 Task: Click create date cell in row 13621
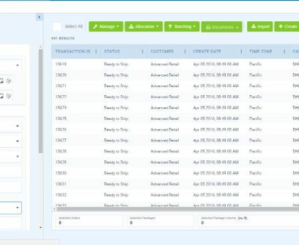(x=216, y=86)
